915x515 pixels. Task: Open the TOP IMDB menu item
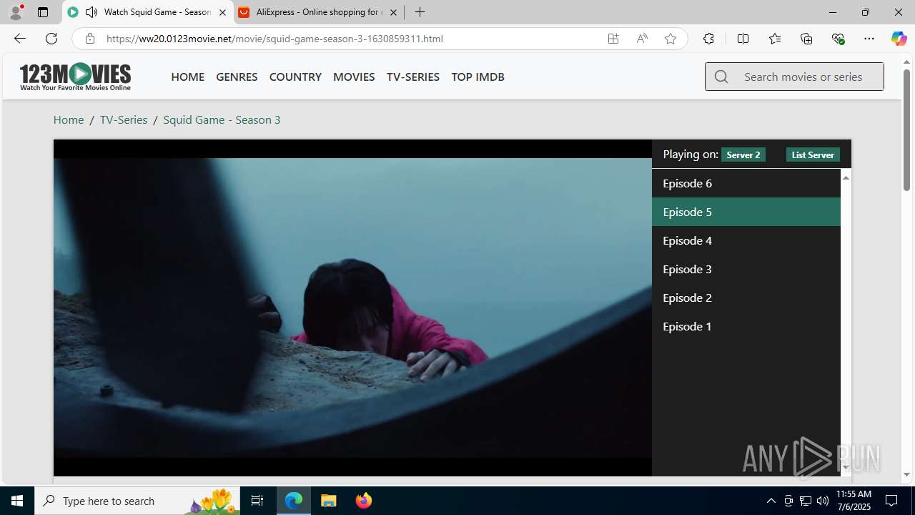(478, 77)
